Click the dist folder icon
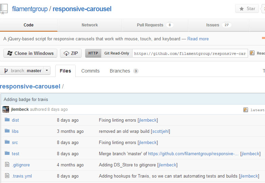 [x=7, y=120]
